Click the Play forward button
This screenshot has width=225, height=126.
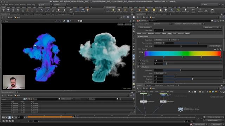pos(13,117)
